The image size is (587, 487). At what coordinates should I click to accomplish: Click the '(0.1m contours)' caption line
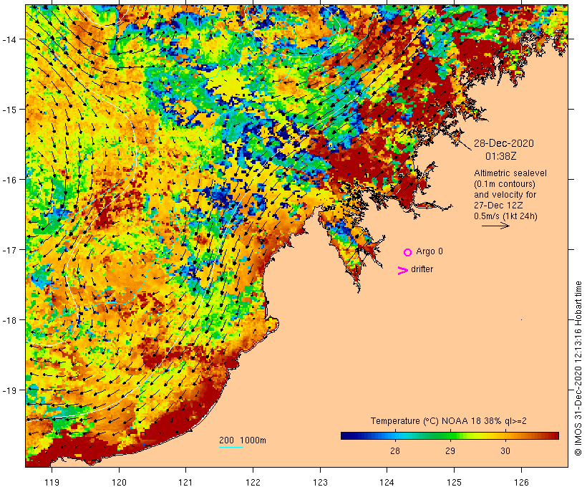[x=505, y=184]
